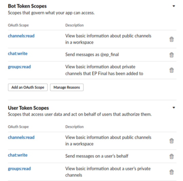Click the 'Send messages on a user's behalf' description
Viewport: 183px width, 181px height.
(97, 156)
